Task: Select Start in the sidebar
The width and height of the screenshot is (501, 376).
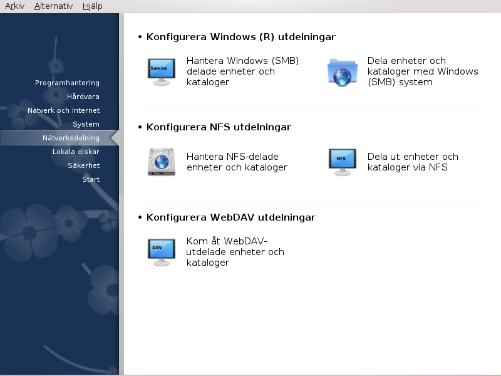Action: coord(91,179)
